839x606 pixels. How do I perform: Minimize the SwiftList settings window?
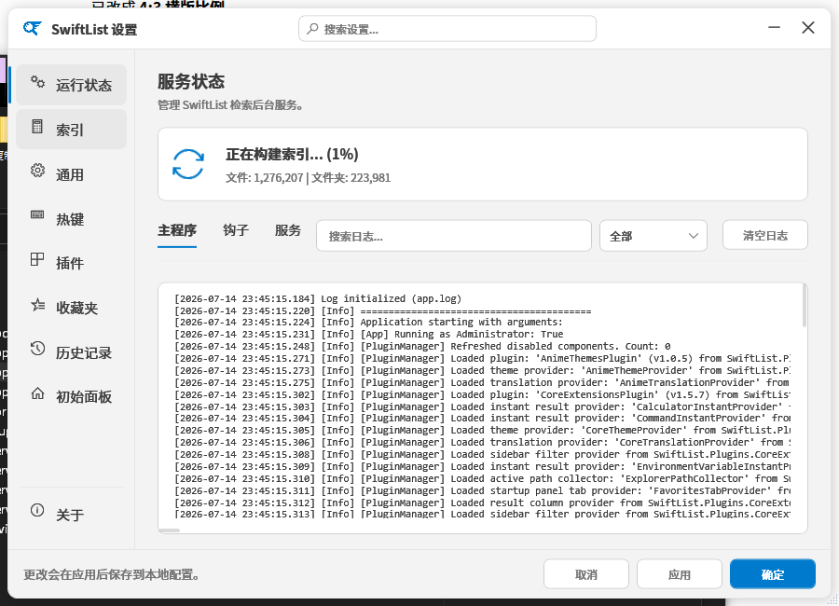click(x=775, y=27)
